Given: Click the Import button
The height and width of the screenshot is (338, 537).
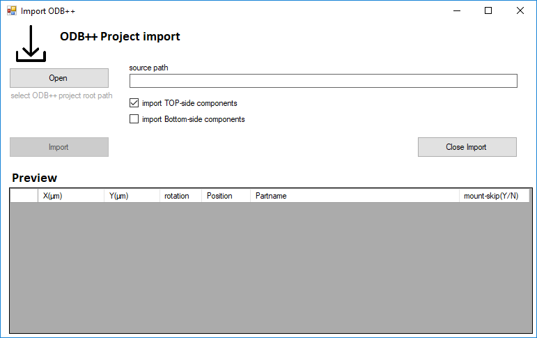Looking at the screenshot, I should tap(59, 147).
